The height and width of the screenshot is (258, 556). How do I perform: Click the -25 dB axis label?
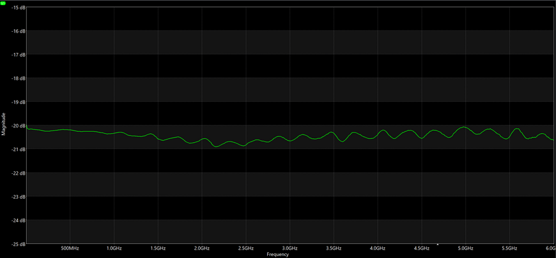coord(19,244)
